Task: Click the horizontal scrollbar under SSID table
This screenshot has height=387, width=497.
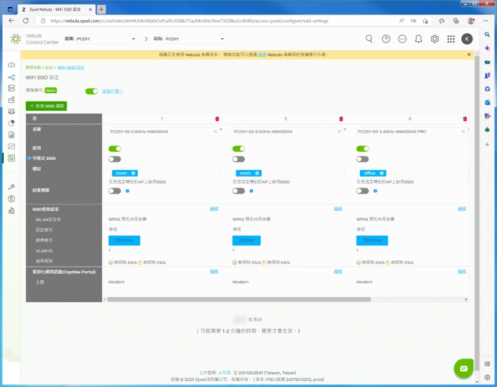Action: [239, 299]
